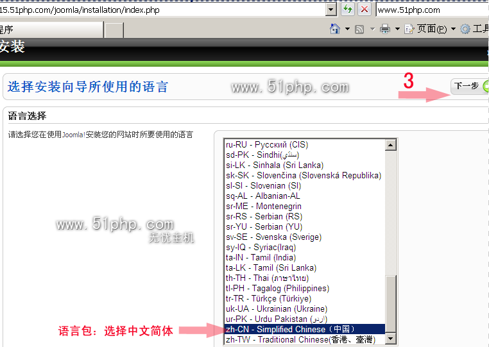Open the address bar history dropdown

331,9
